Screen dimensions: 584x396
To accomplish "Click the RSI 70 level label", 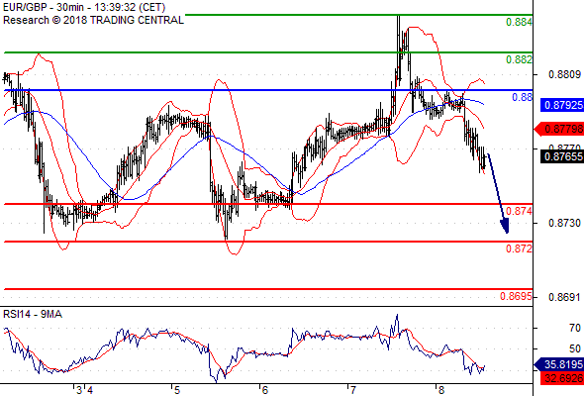I will pos(575,329).
